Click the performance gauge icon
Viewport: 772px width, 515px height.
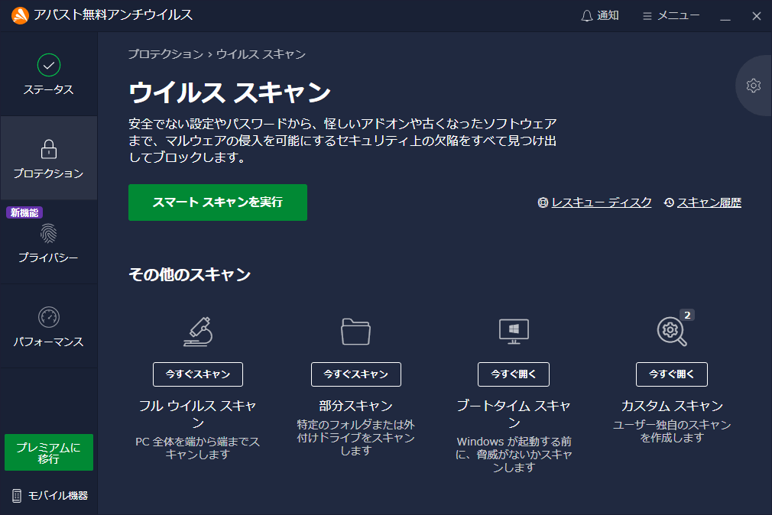pyautogui.click(x=49, y=318)
